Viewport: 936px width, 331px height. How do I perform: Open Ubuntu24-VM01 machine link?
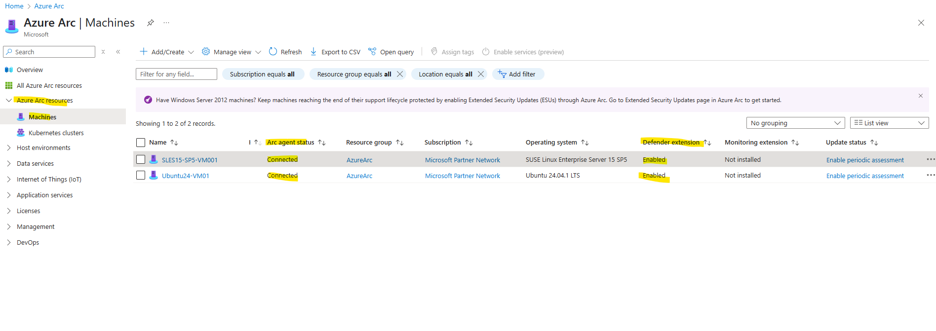(186, 176)
